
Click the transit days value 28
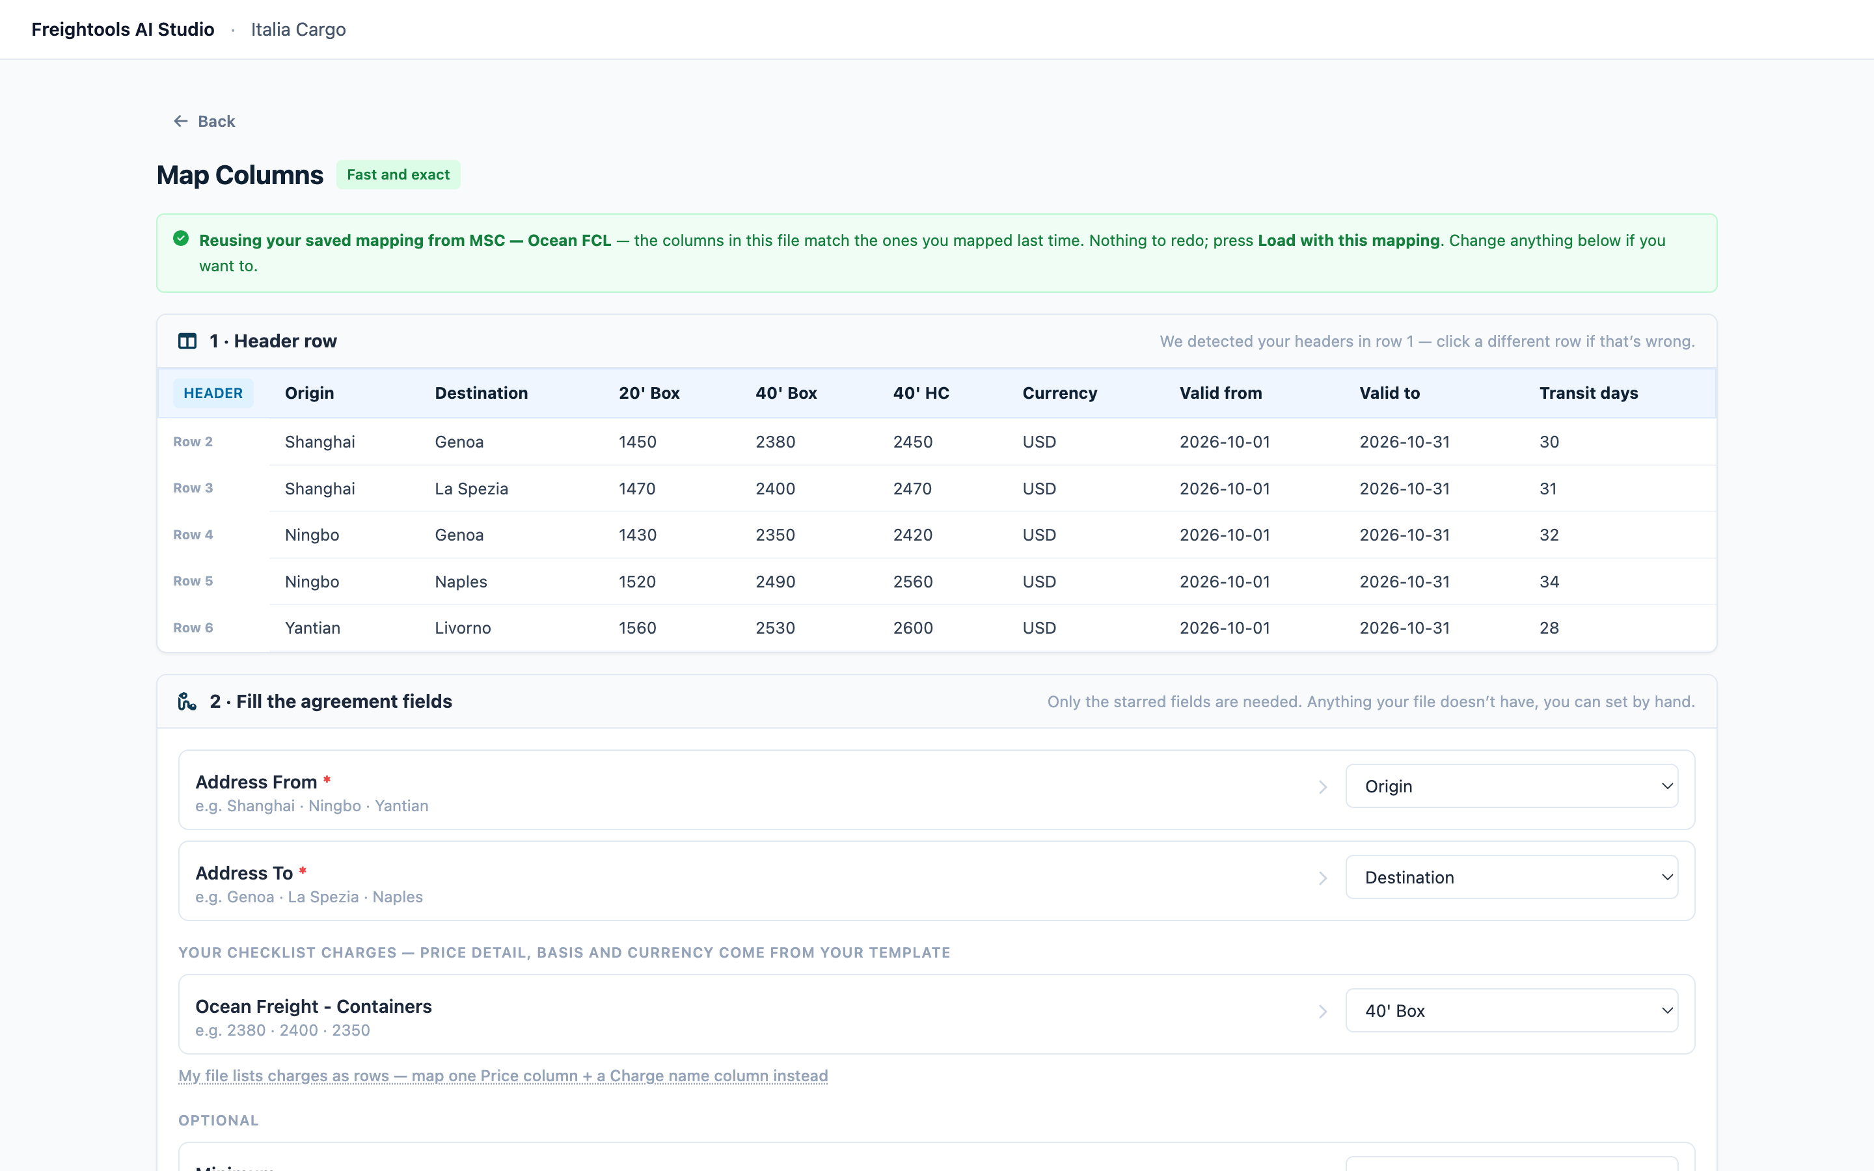tap(1549, 628)
